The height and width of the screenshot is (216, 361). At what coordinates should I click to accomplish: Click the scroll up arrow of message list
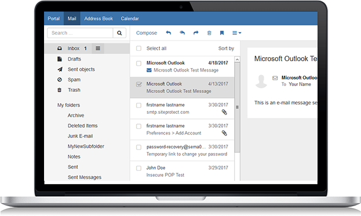tap(237, 59)
